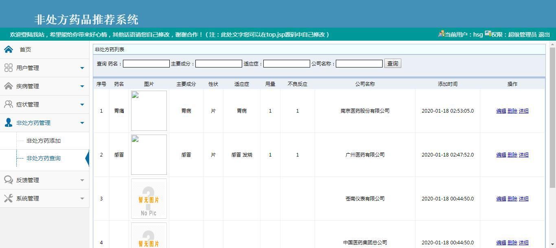Screen dimensions: 556x248
Task: Click the broken image in 感冒 row
Action: click(x=149, y=154)
